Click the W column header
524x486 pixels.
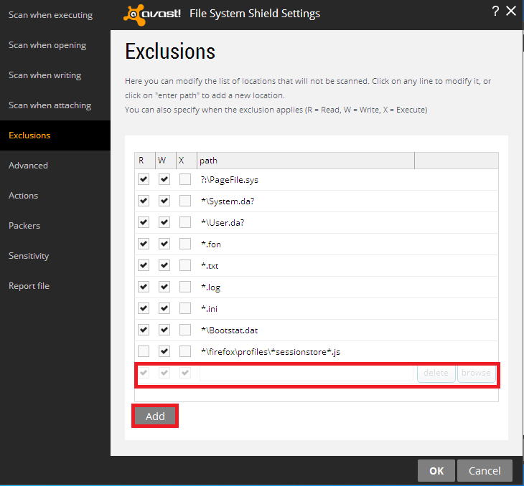166,161
